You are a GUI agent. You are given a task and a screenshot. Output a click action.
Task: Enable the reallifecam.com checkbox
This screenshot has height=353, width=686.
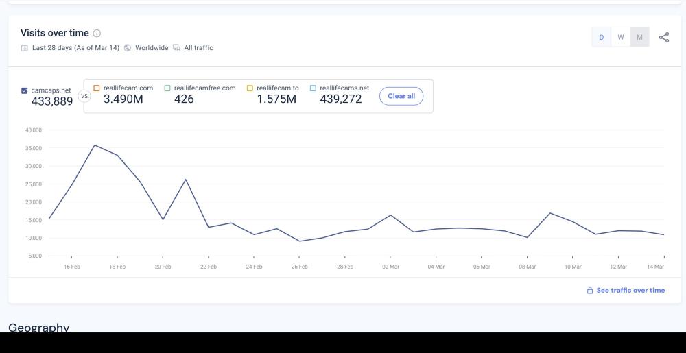[x=97, y=88]
